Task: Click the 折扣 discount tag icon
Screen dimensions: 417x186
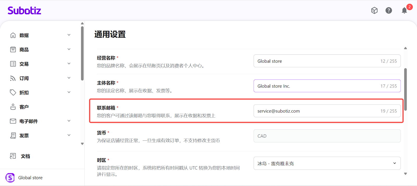Action: pos(13,92)
